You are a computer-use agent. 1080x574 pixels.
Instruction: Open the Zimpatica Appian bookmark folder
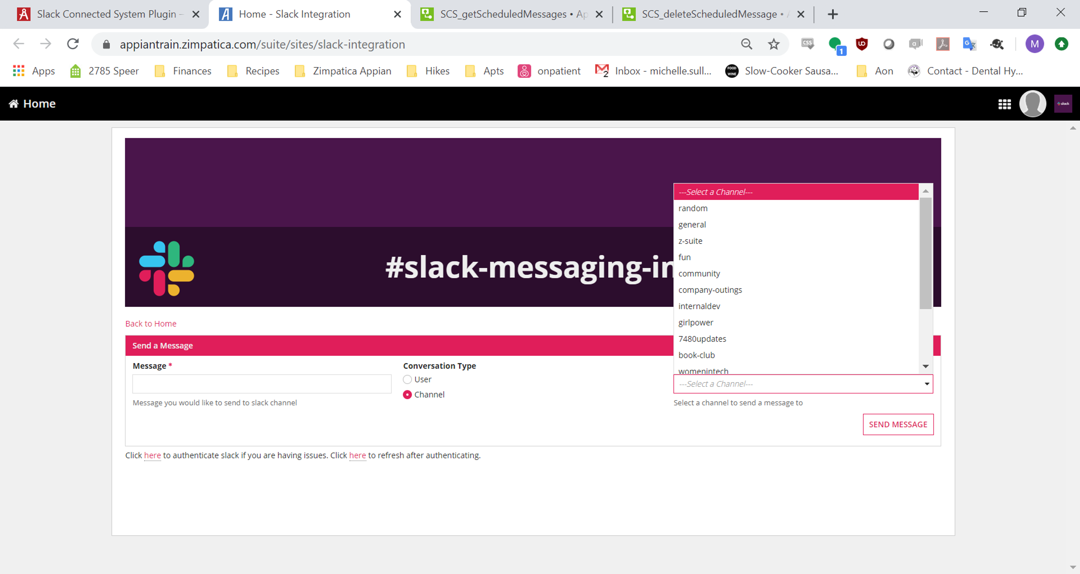pyautogui.click(x=343, y=71)
